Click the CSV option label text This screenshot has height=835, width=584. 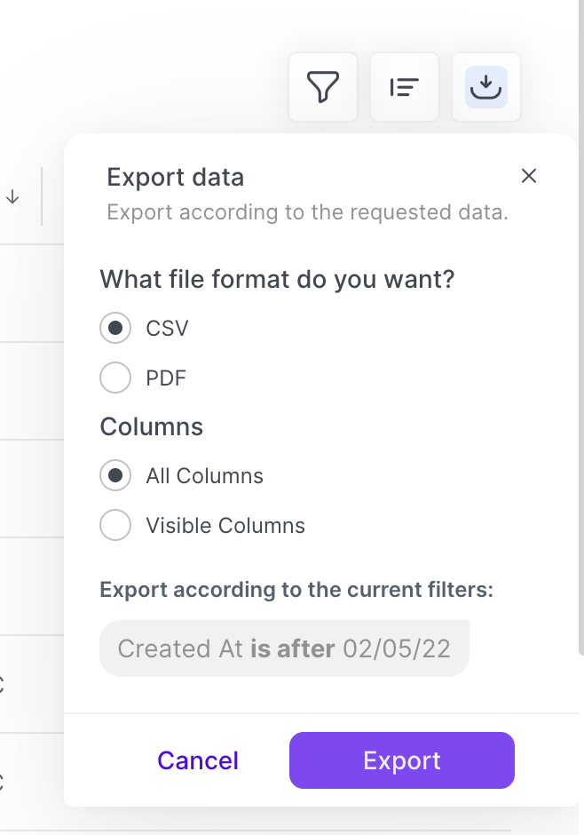pyautogui.click(x=167, y=329)
